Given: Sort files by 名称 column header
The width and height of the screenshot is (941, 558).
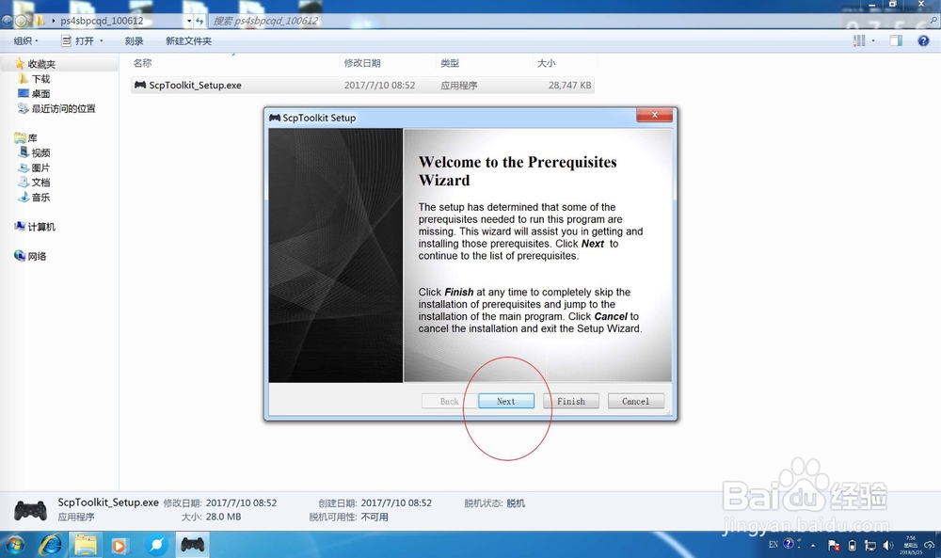Looking at the screenshot, I should [x=142, y=63].
